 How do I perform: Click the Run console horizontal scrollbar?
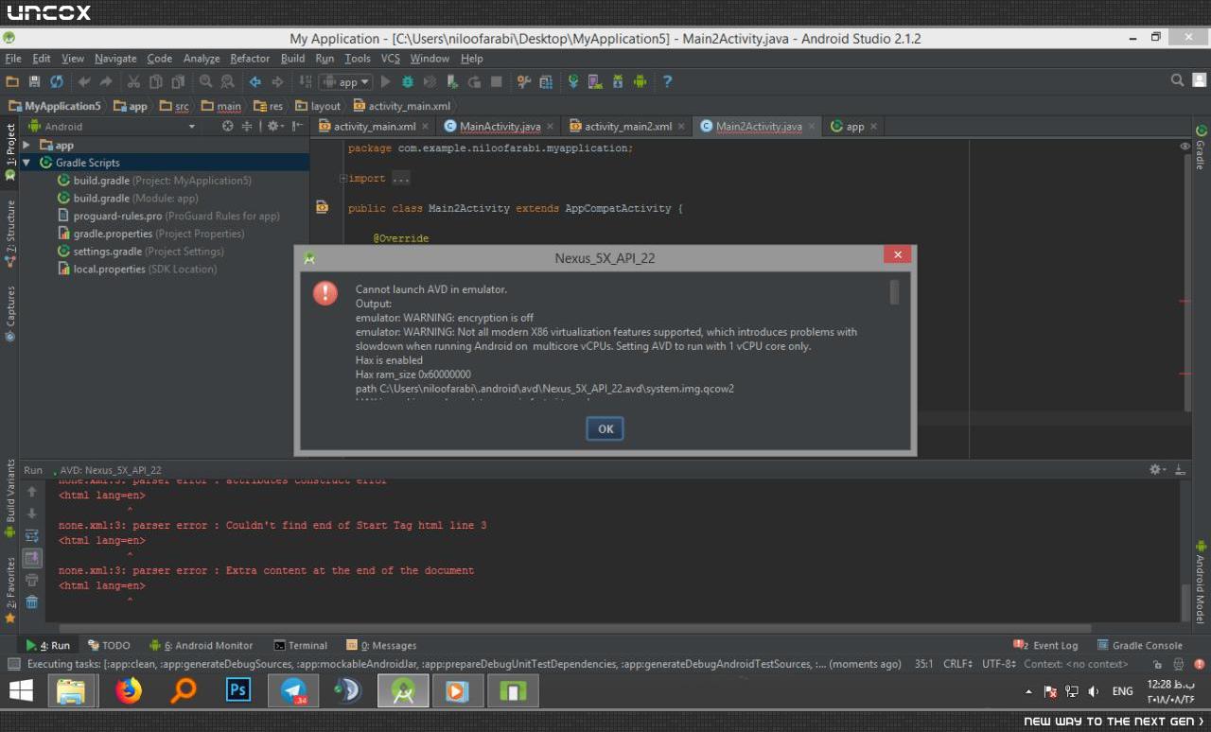pyautogui.click(x=574, y=628)
